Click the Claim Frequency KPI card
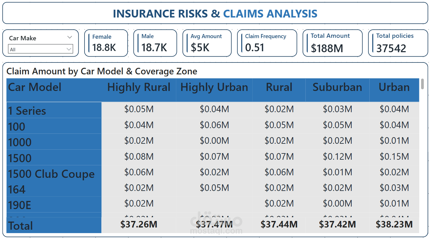The height and width of the screenshot is (240, 433). point(267,43)
